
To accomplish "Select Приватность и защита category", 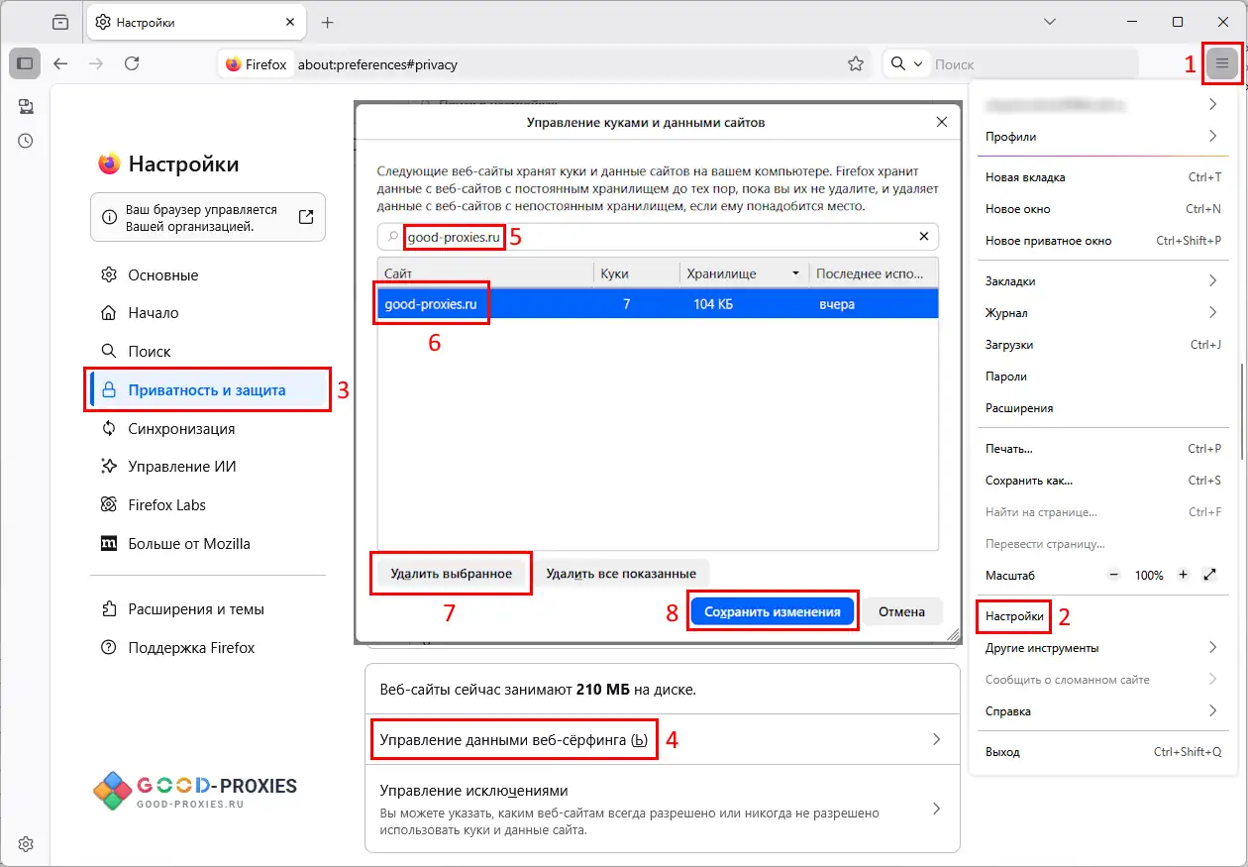I will click(208, 390).
